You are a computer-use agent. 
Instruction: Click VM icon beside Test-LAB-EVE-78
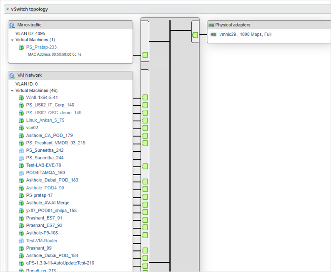(x=21, y=165)
